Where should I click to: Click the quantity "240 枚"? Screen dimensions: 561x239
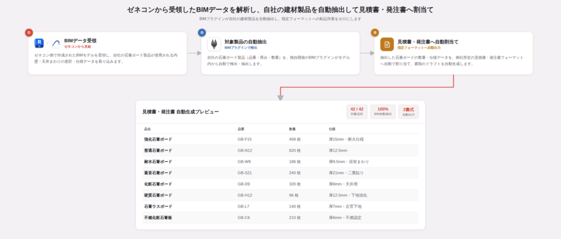click(295, 173)
